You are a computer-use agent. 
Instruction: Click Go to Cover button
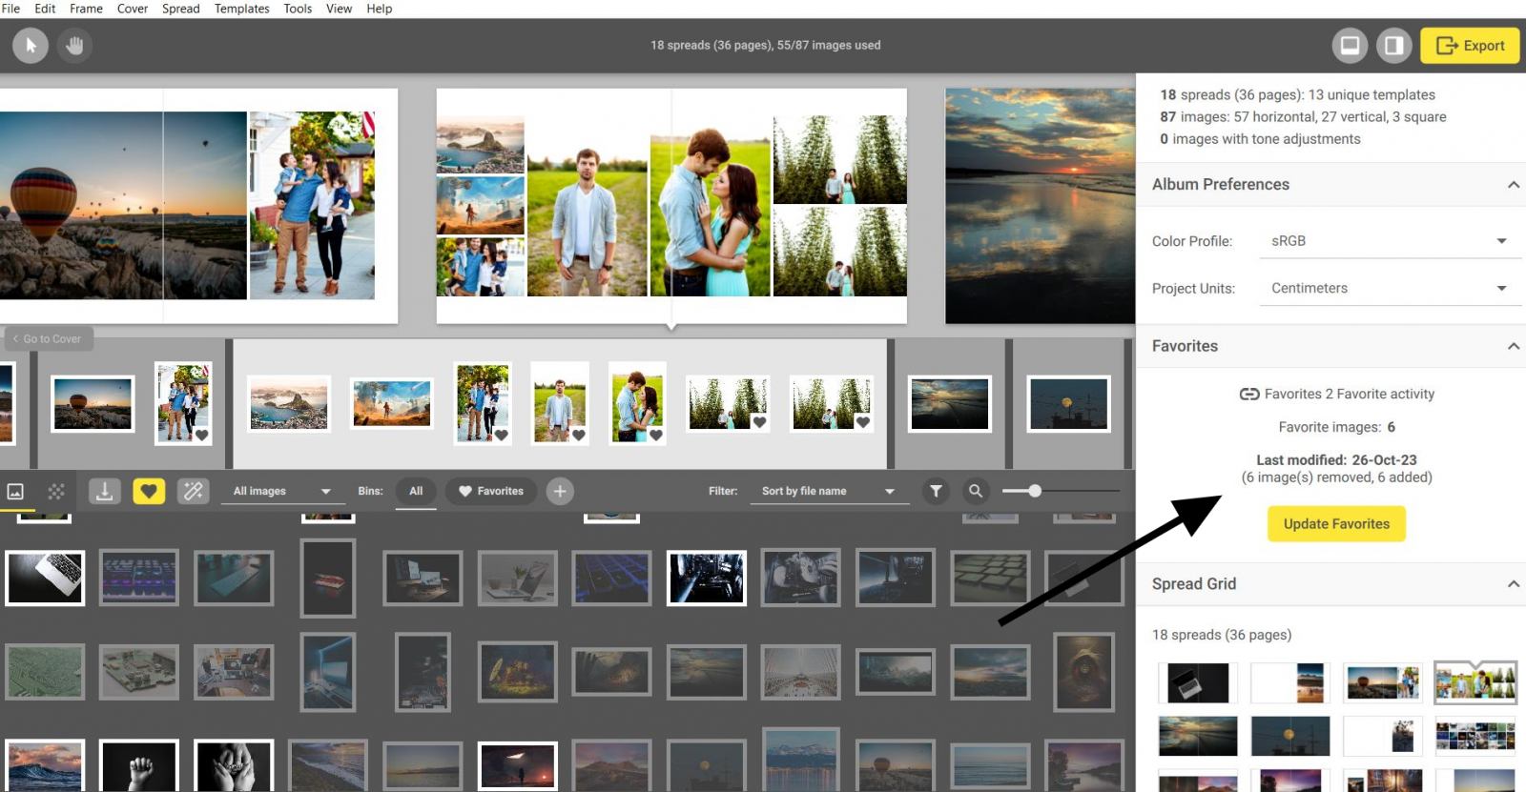click(48, 339)
